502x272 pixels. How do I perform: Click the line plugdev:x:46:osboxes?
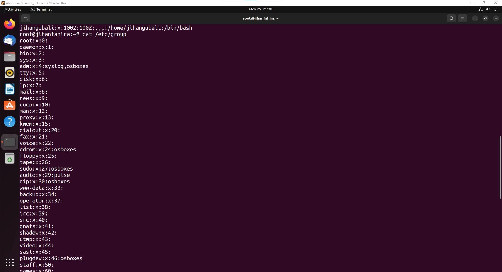tap(51, 258)
